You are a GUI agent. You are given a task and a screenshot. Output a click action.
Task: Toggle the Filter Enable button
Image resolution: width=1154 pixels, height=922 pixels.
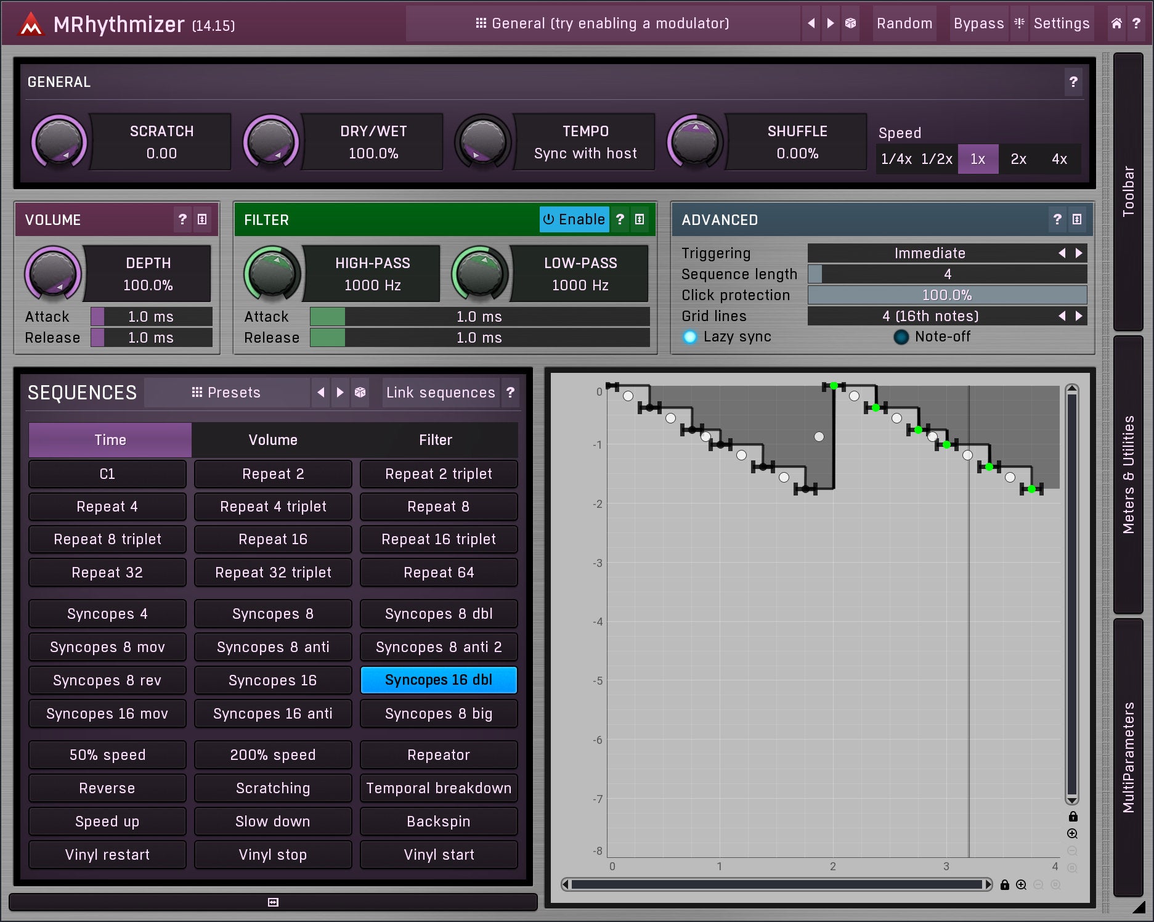[x=574, y=219]
